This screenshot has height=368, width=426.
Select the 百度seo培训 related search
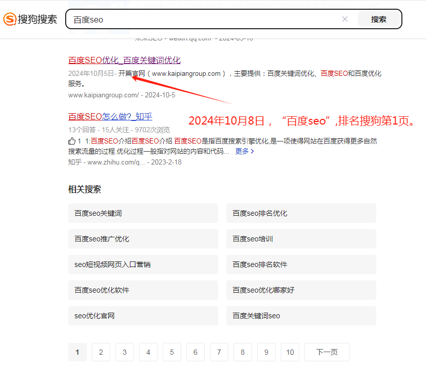point(301,239)
